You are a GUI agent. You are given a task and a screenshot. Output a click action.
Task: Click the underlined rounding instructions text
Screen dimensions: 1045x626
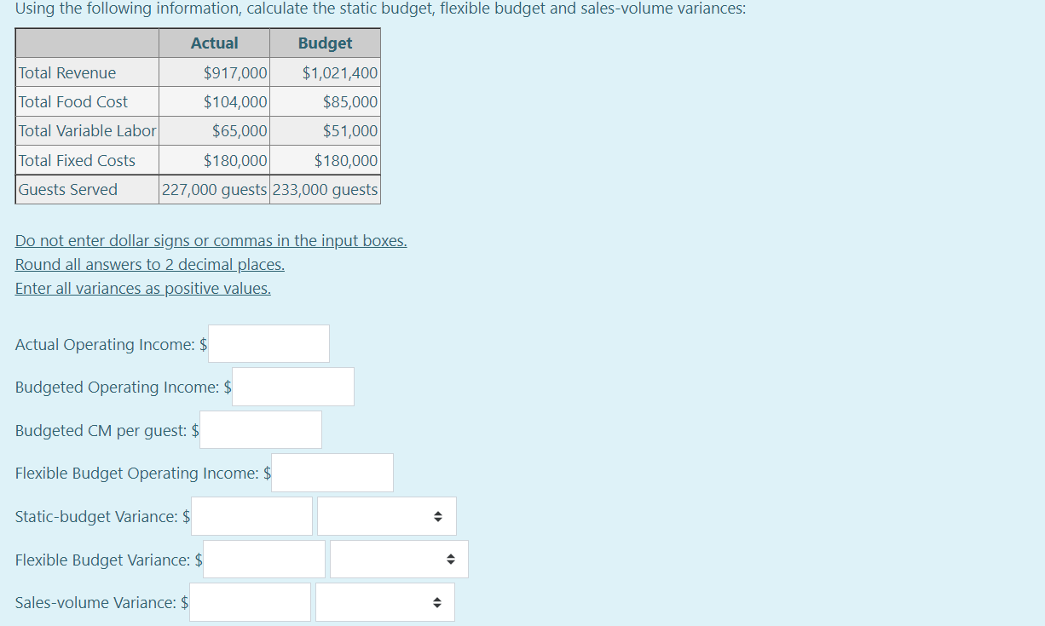[x=149, y=264]
